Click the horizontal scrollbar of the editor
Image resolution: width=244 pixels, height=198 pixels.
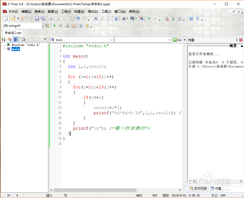[95, 190]
